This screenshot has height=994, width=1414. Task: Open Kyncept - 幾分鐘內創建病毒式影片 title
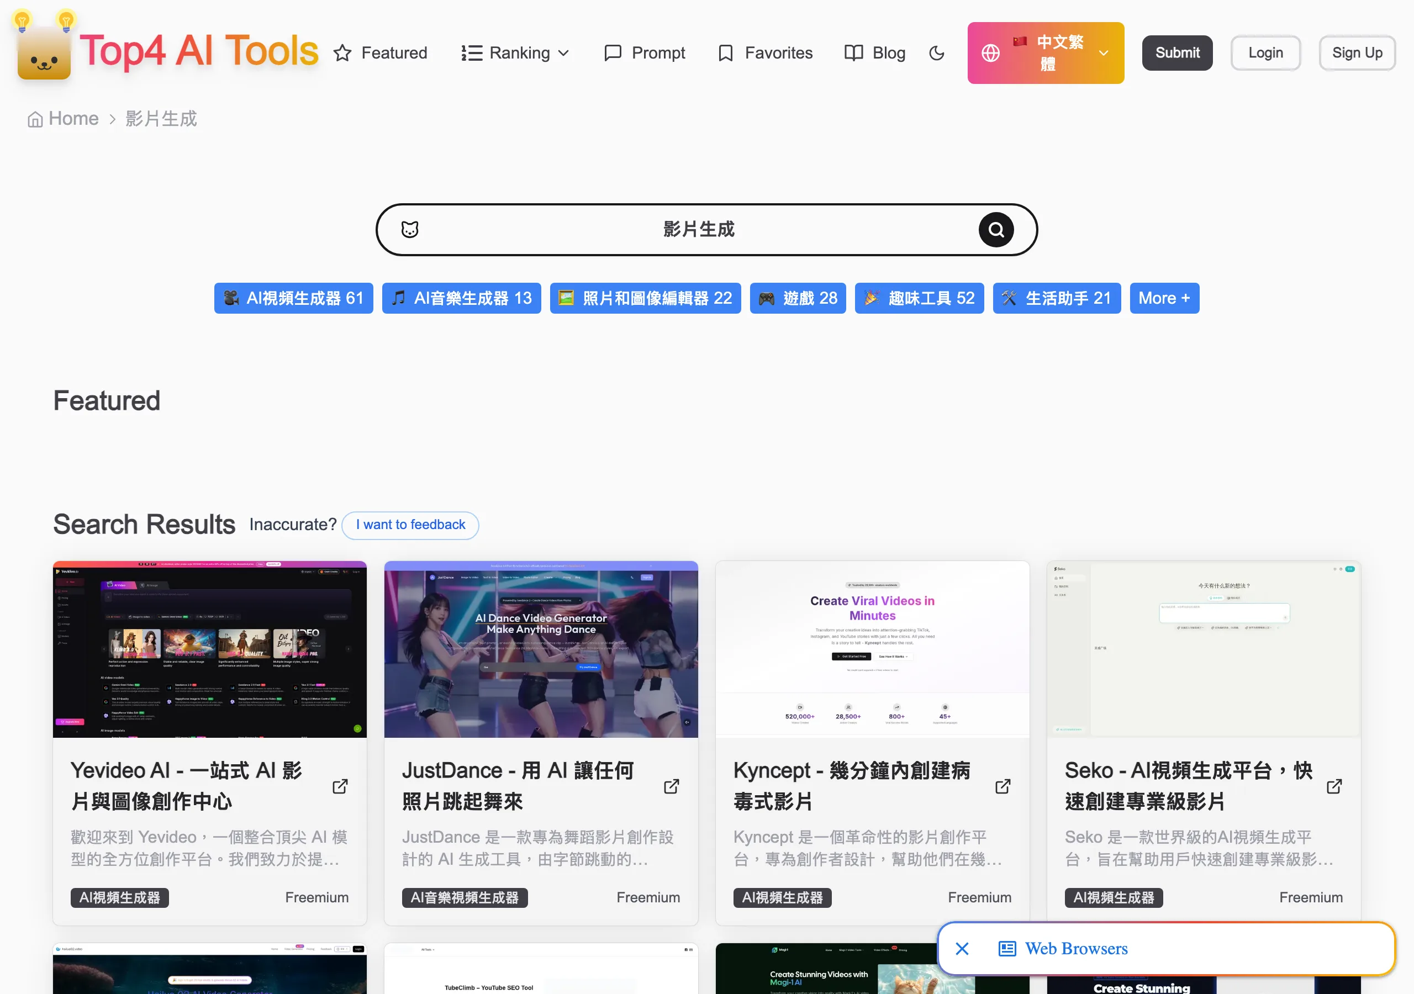852,786
